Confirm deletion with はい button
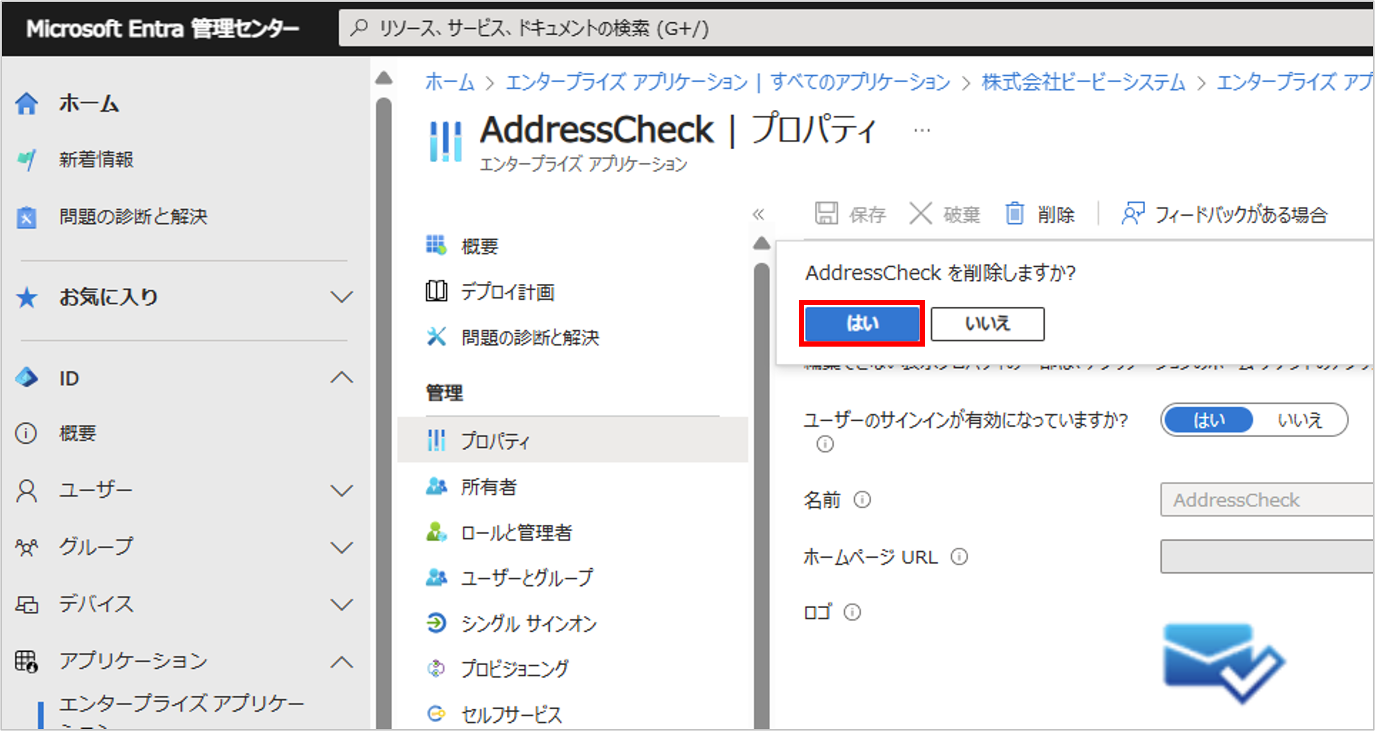The height and width of the screenshot is (731, 1375). pyautogui.click(x=862, y=324)
